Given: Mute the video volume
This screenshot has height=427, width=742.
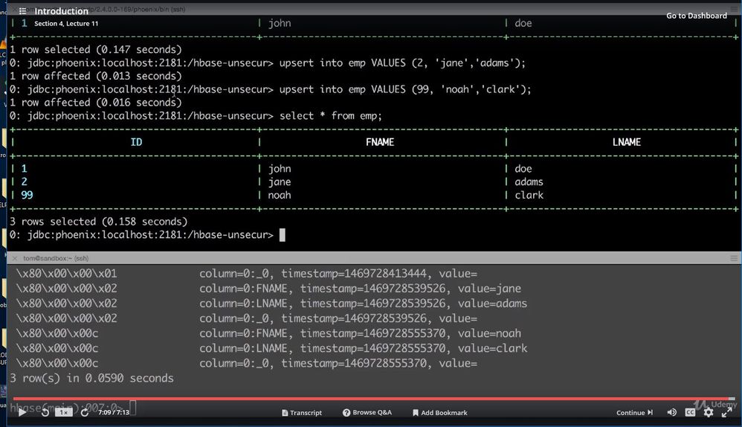Looking at the screenshot, I should [672, 413].
